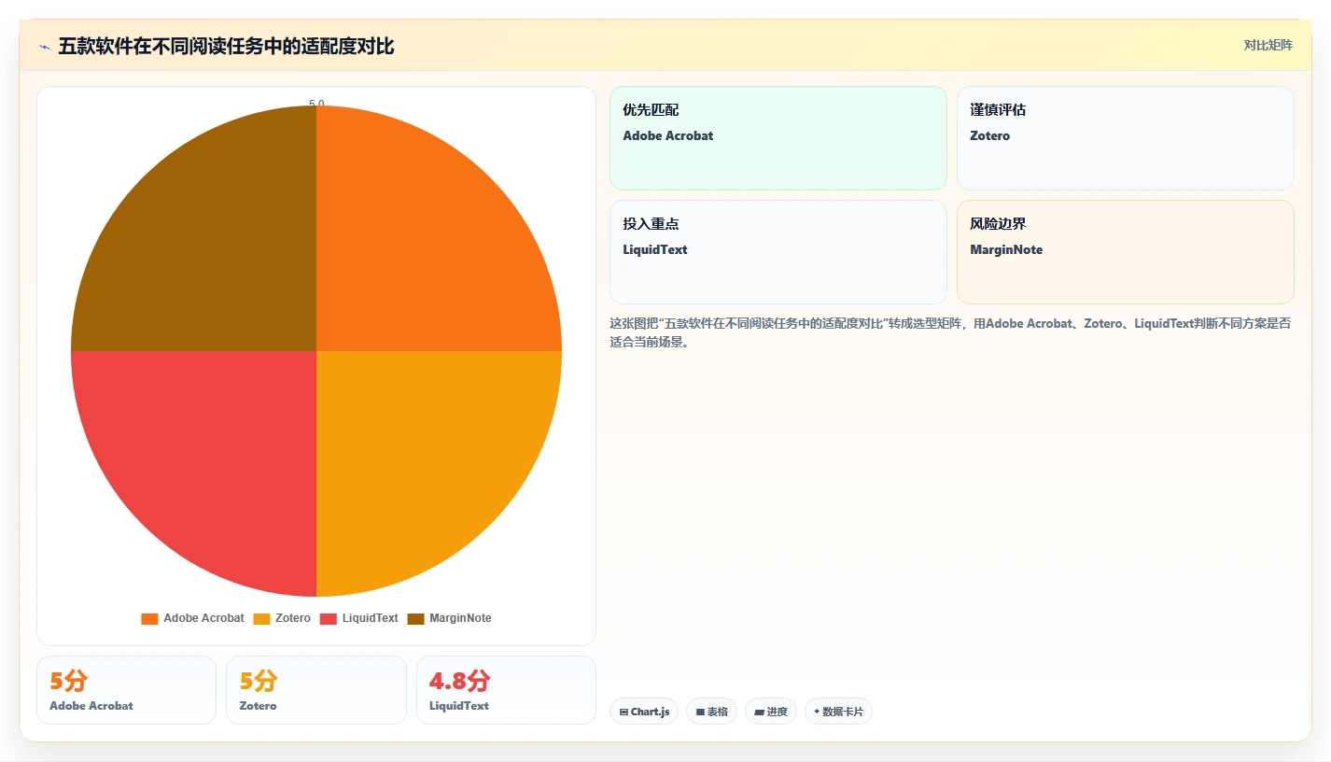Click the 5.0 axis label above pie
Viewport: 1331px width, 762px height.
316,104
